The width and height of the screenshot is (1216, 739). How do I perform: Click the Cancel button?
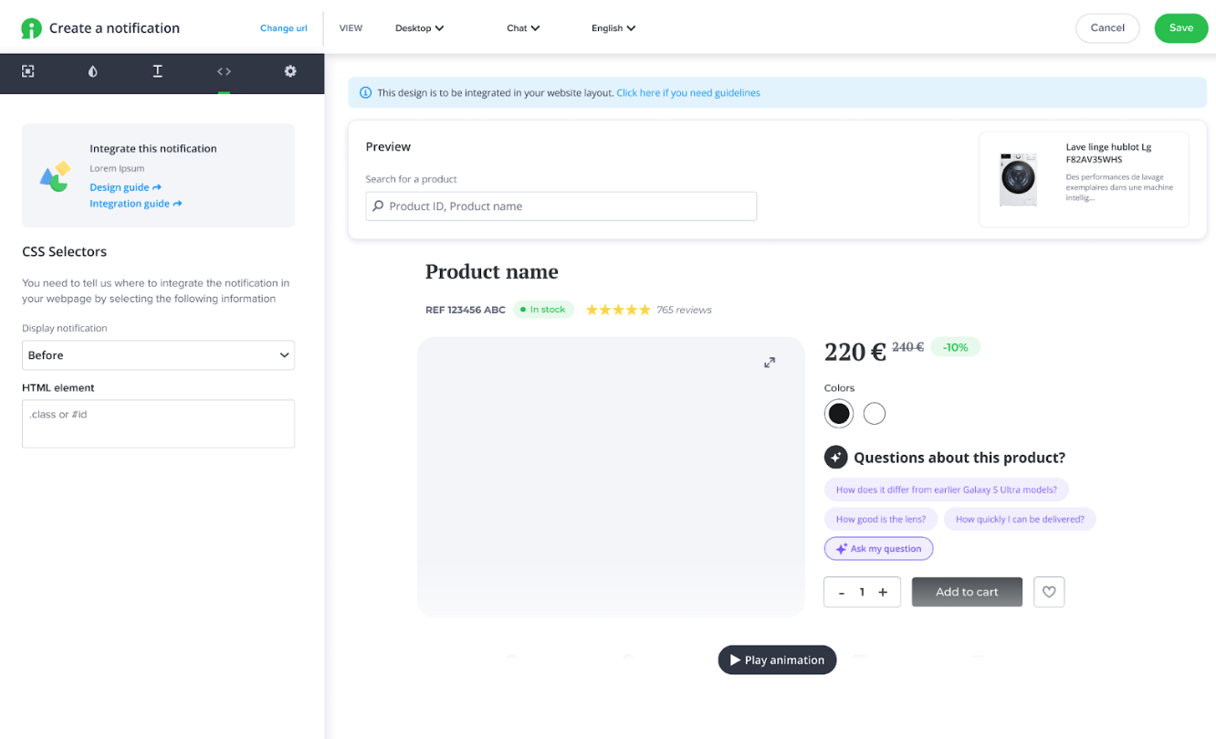pos(1107,28)
